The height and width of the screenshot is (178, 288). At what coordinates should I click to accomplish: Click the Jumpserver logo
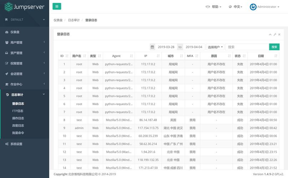tap(24, 7)
